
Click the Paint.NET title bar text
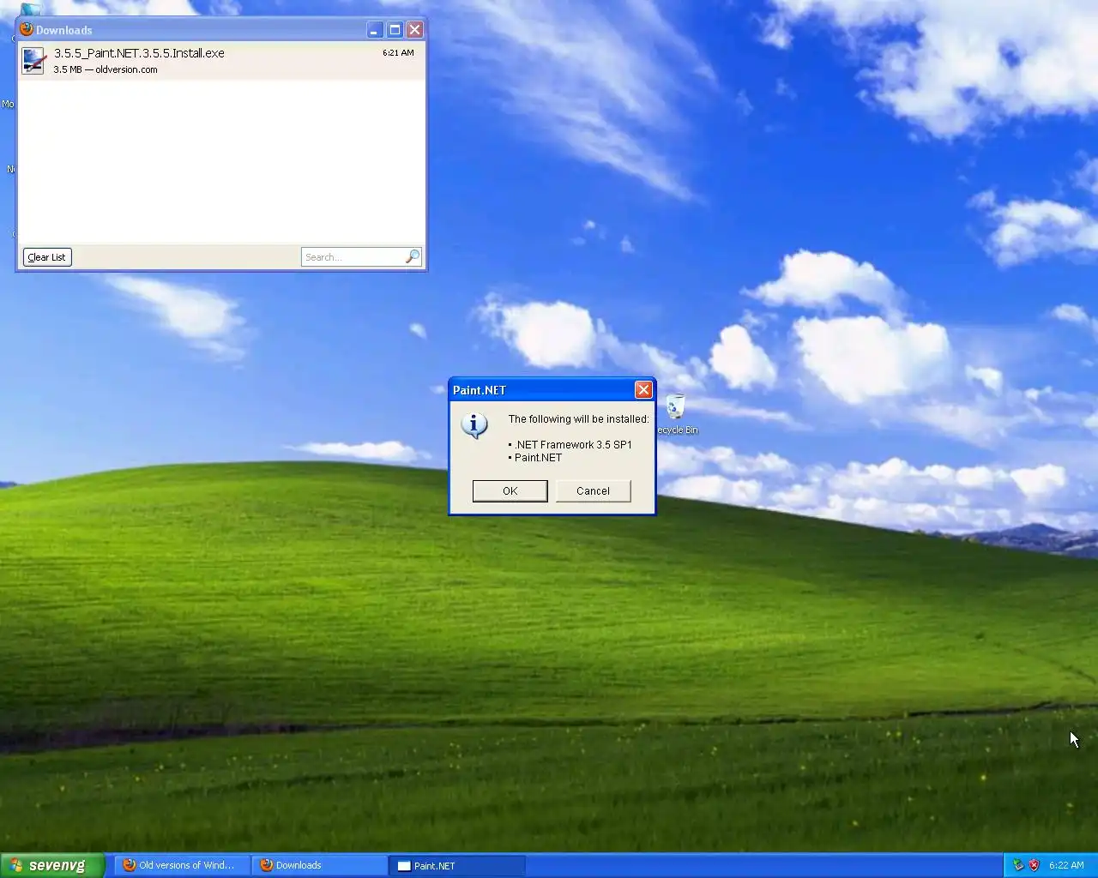coord(480,390)
